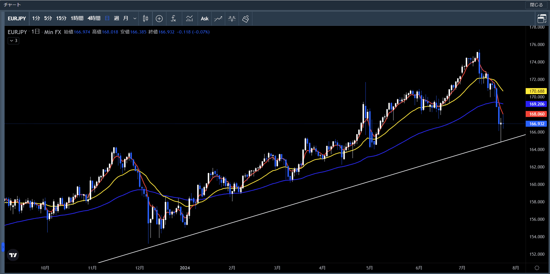Screen dimensions: 550x274
Task: Toggle the Ask price button
Action: [x=205, y=19]
